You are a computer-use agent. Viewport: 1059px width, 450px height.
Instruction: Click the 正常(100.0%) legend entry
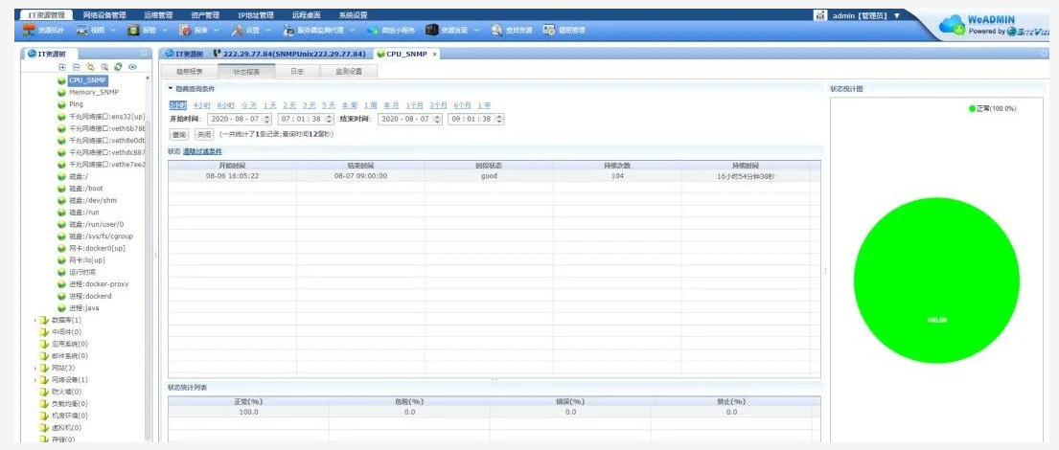(x=992, y=108)
